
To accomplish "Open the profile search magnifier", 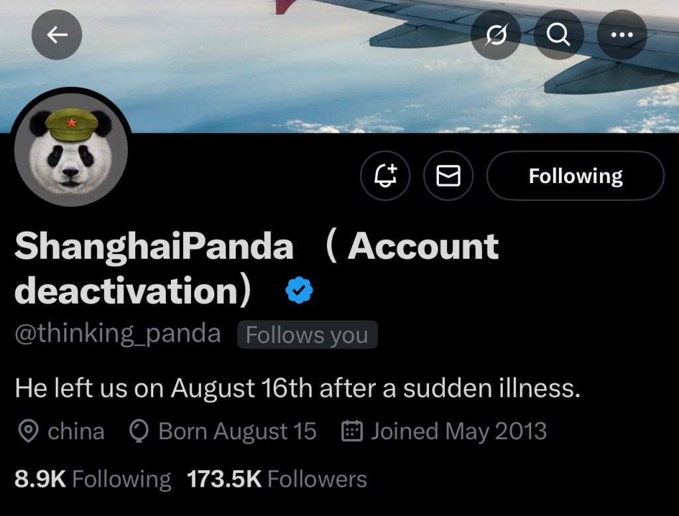I will pyautogui.click(x=558, y=34).
